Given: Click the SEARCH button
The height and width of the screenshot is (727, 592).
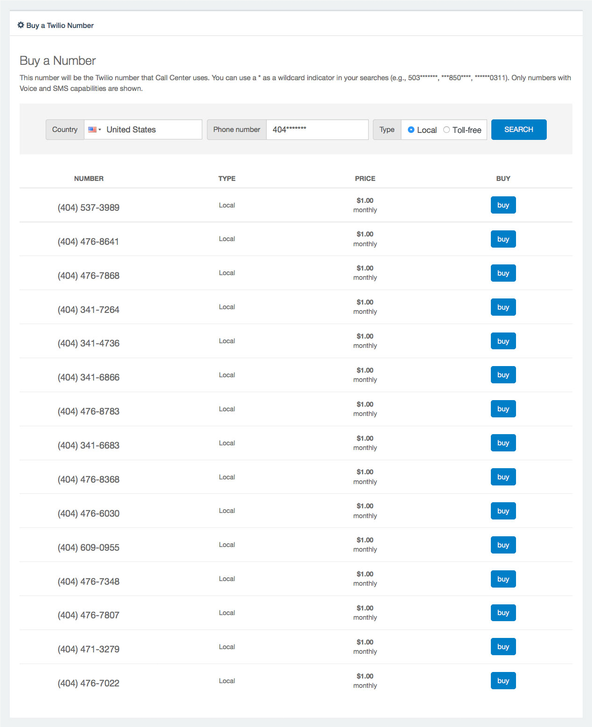Looking at the screenshot, I should [518, 130].
